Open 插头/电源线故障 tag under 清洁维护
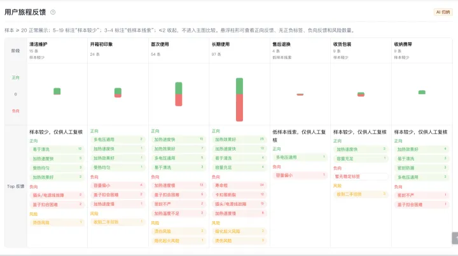 [x=57, y=195]
